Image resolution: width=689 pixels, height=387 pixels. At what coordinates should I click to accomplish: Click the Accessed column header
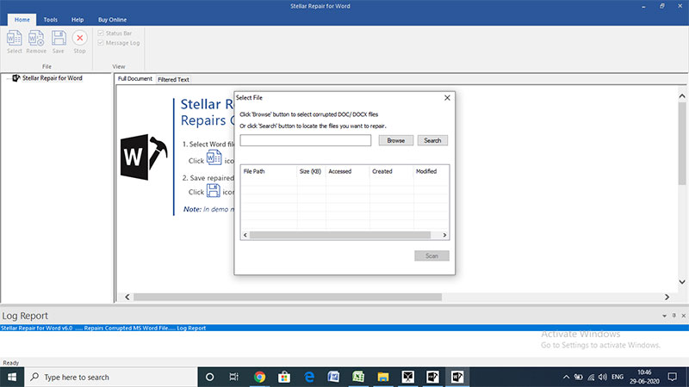pos(348,171)
